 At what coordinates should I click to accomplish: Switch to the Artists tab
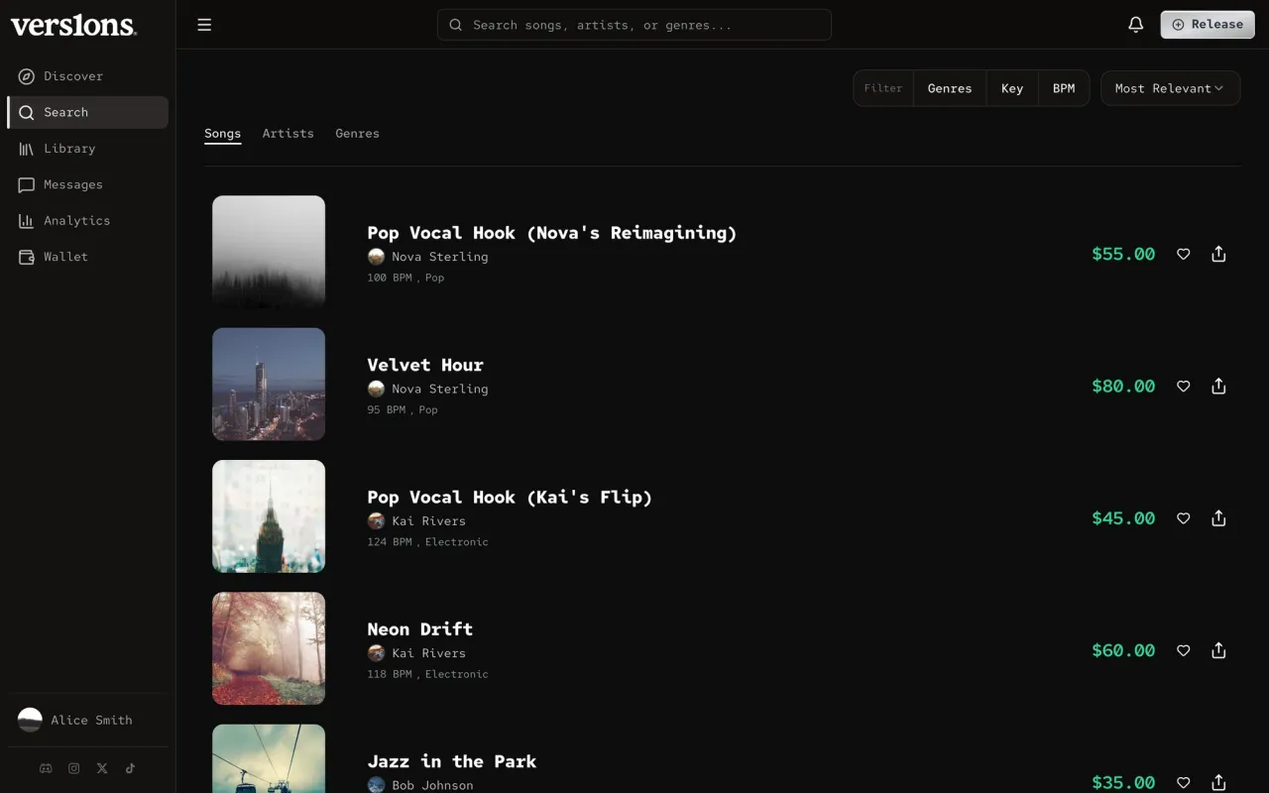tap(288, 133)
